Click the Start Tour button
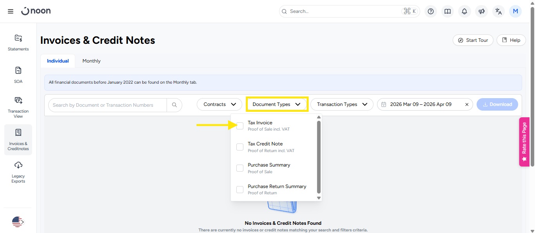 click(x=473, y=40)
